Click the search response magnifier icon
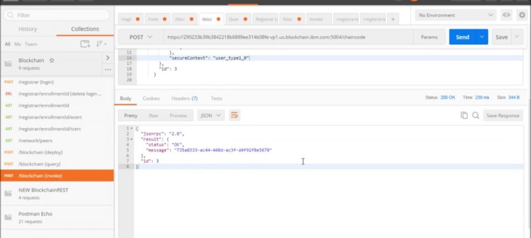 475,115
